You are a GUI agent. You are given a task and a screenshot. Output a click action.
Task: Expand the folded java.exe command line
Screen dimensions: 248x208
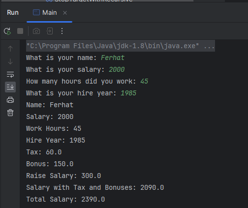tap(121, 46)
